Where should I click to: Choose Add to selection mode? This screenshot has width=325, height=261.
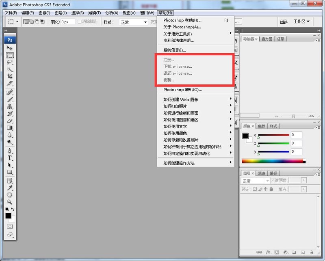32,22
